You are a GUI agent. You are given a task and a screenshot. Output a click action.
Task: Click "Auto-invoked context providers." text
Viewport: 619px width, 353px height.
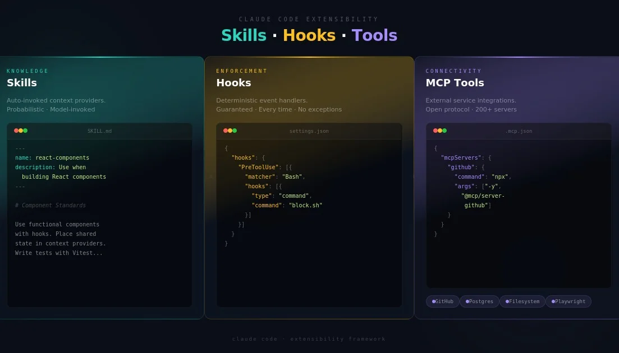[56, 100]
